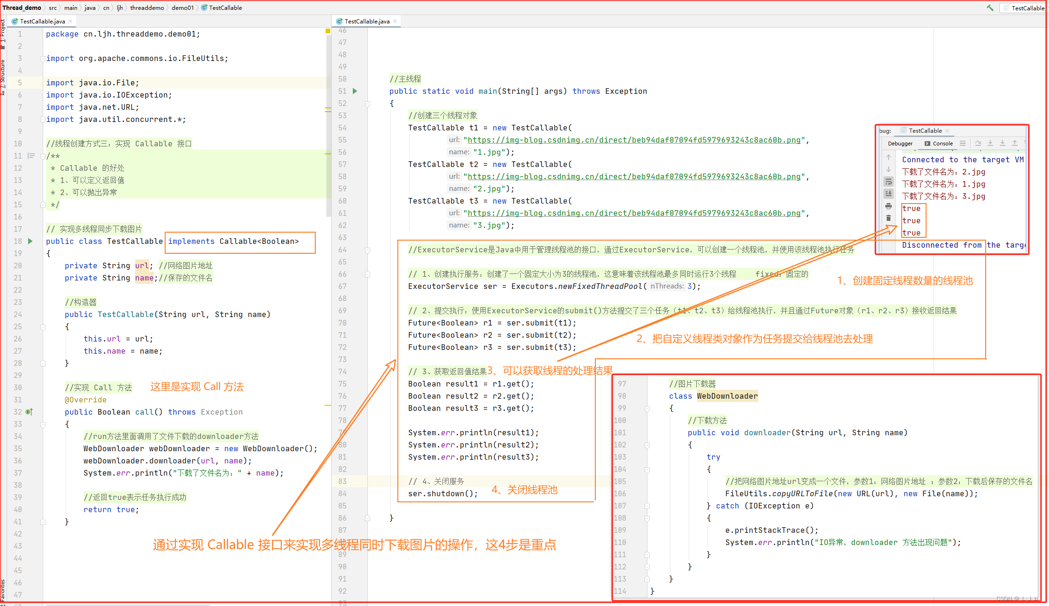This screenshot has width=1049, height=606.
Task: Clear console output with trash icon
Action: [889, 218]
